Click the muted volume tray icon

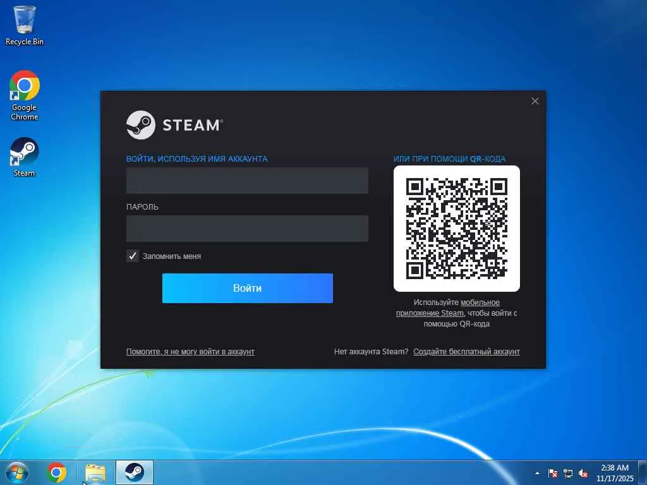point(583,473)
